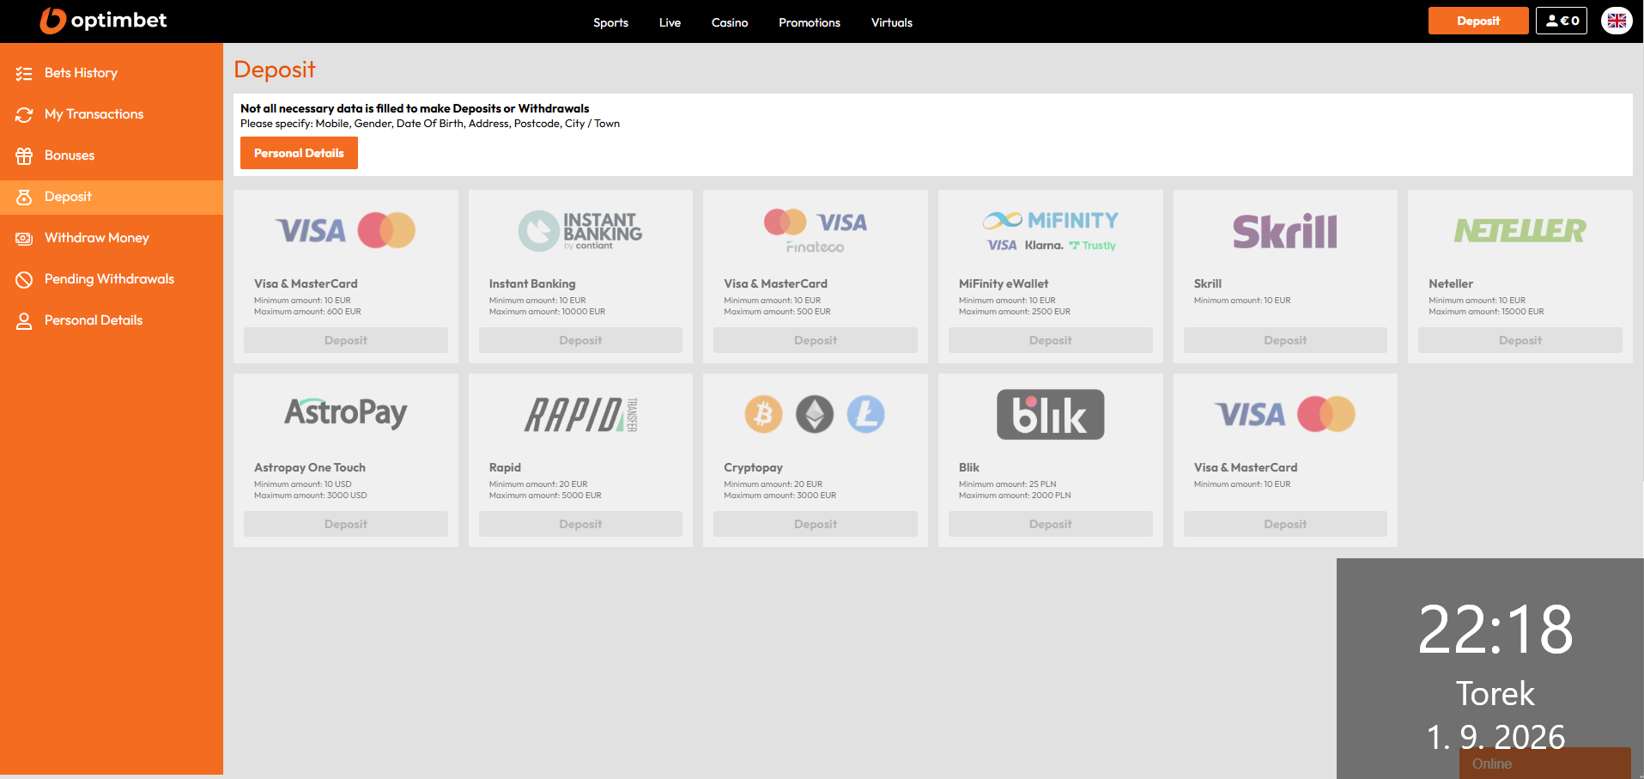Click the Deposit money-bag sidebar icon
This screenshot has width=1644, height=779.
24,198
